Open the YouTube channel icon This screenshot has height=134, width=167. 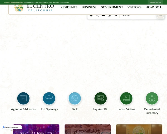tap(103, 15)
